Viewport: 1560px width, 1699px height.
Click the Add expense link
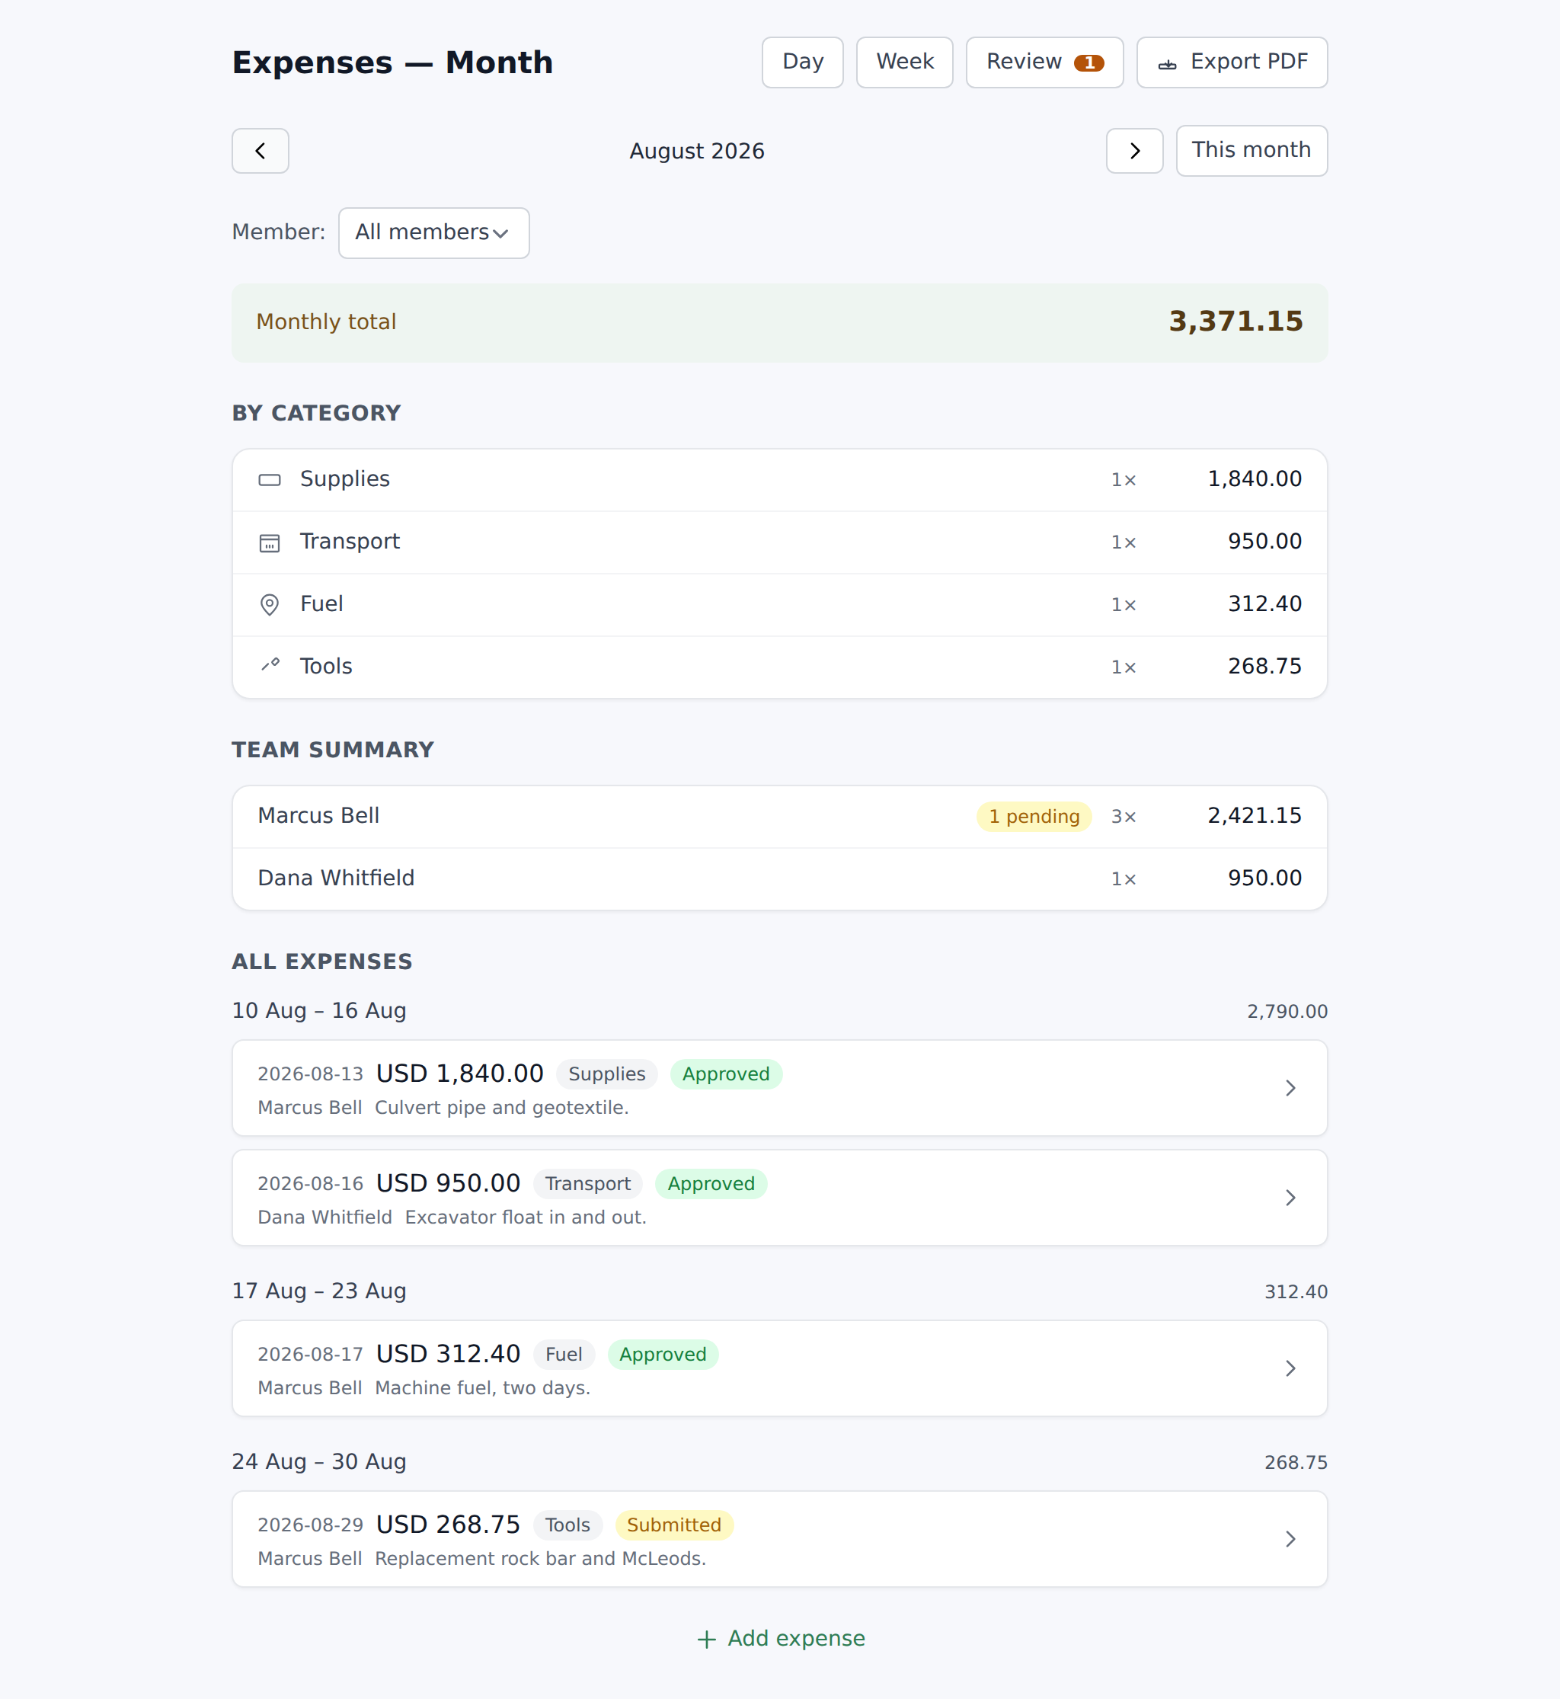pyautogui.click(x=781, y=1638)
